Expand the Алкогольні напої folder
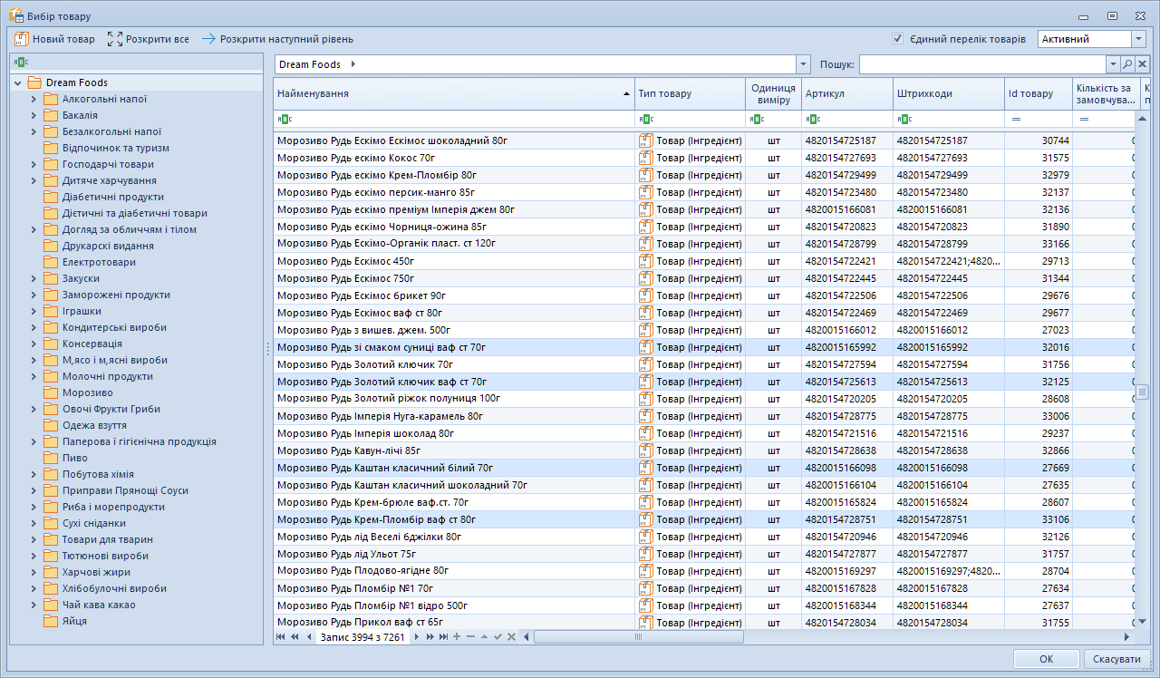The image size is (1160, 678). (x=34, y=99)
